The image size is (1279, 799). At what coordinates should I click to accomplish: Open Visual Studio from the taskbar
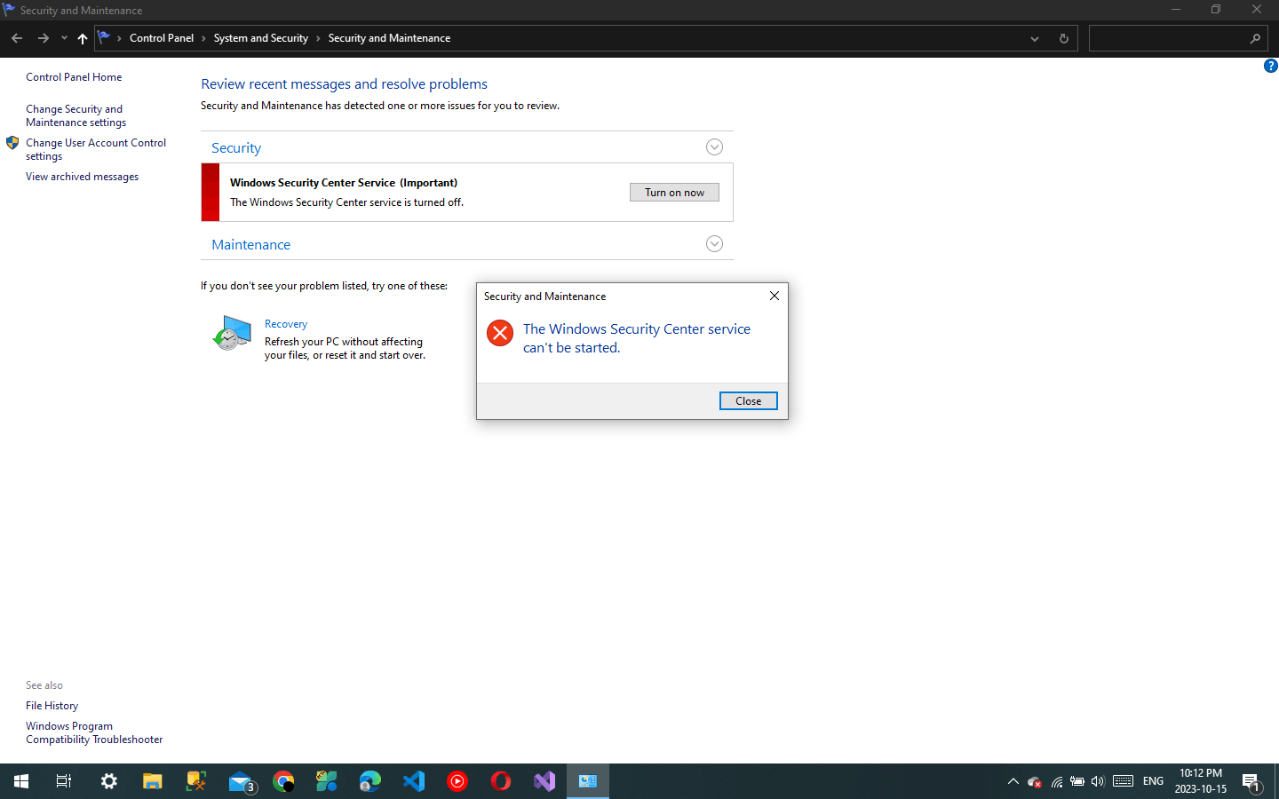click(x=544, y=781)
